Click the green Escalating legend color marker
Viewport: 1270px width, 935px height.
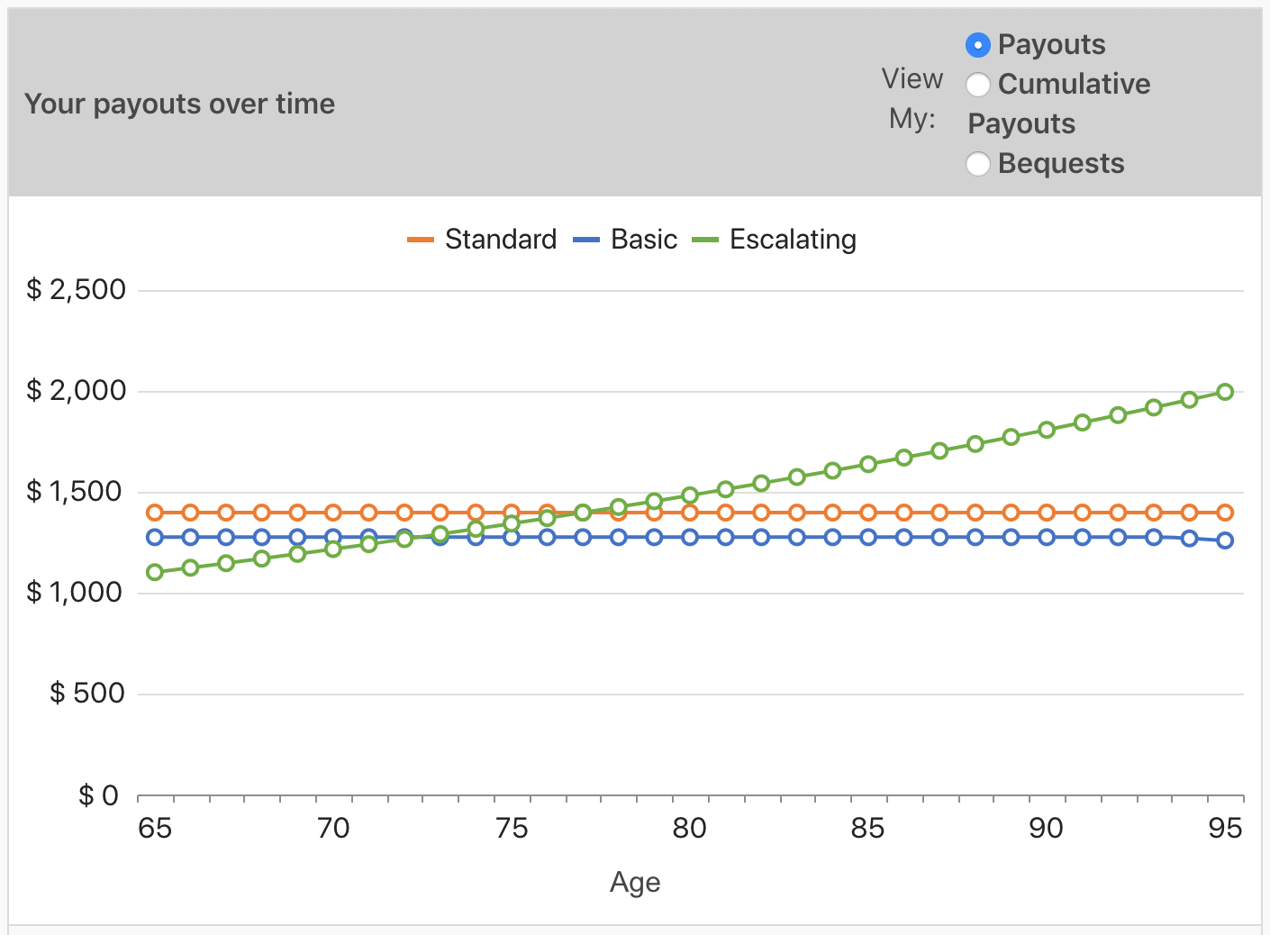point(705,240)
